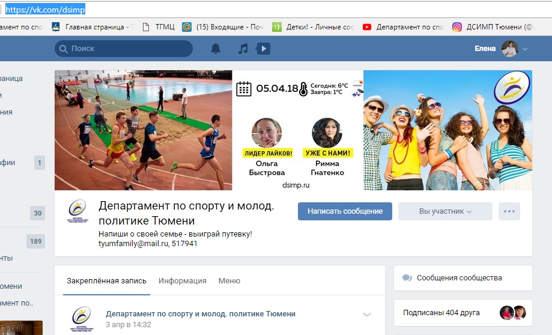Switch to the Меню tab
The height and width of the screenshot is (335, 552).
[229, 281]
